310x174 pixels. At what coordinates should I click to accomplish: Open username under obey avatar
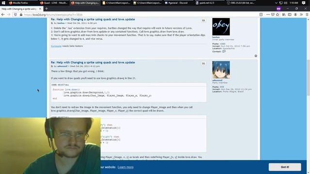click(216, 37)
